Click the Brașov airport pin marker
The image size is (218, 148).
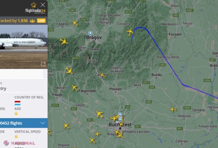(x=90, y=33)
